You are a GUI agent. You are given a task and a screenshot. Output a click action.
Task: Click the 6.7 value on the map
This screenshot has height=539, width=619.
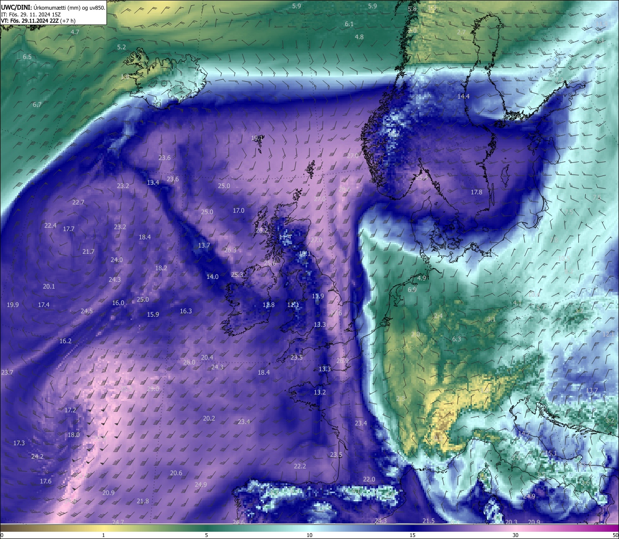point(37,105)
